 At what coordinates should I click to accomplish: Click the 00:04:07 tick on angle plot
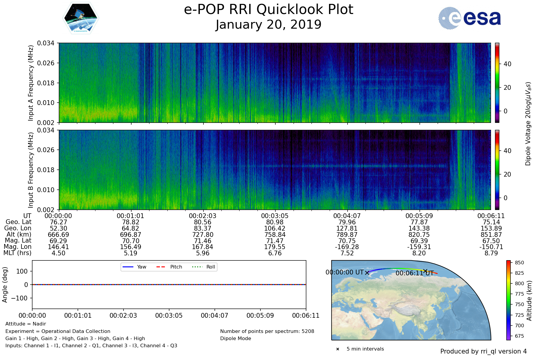click(x=215, y=315)
